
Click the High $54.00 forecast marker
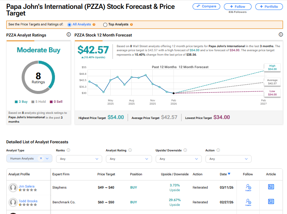[x=272, y=67]
